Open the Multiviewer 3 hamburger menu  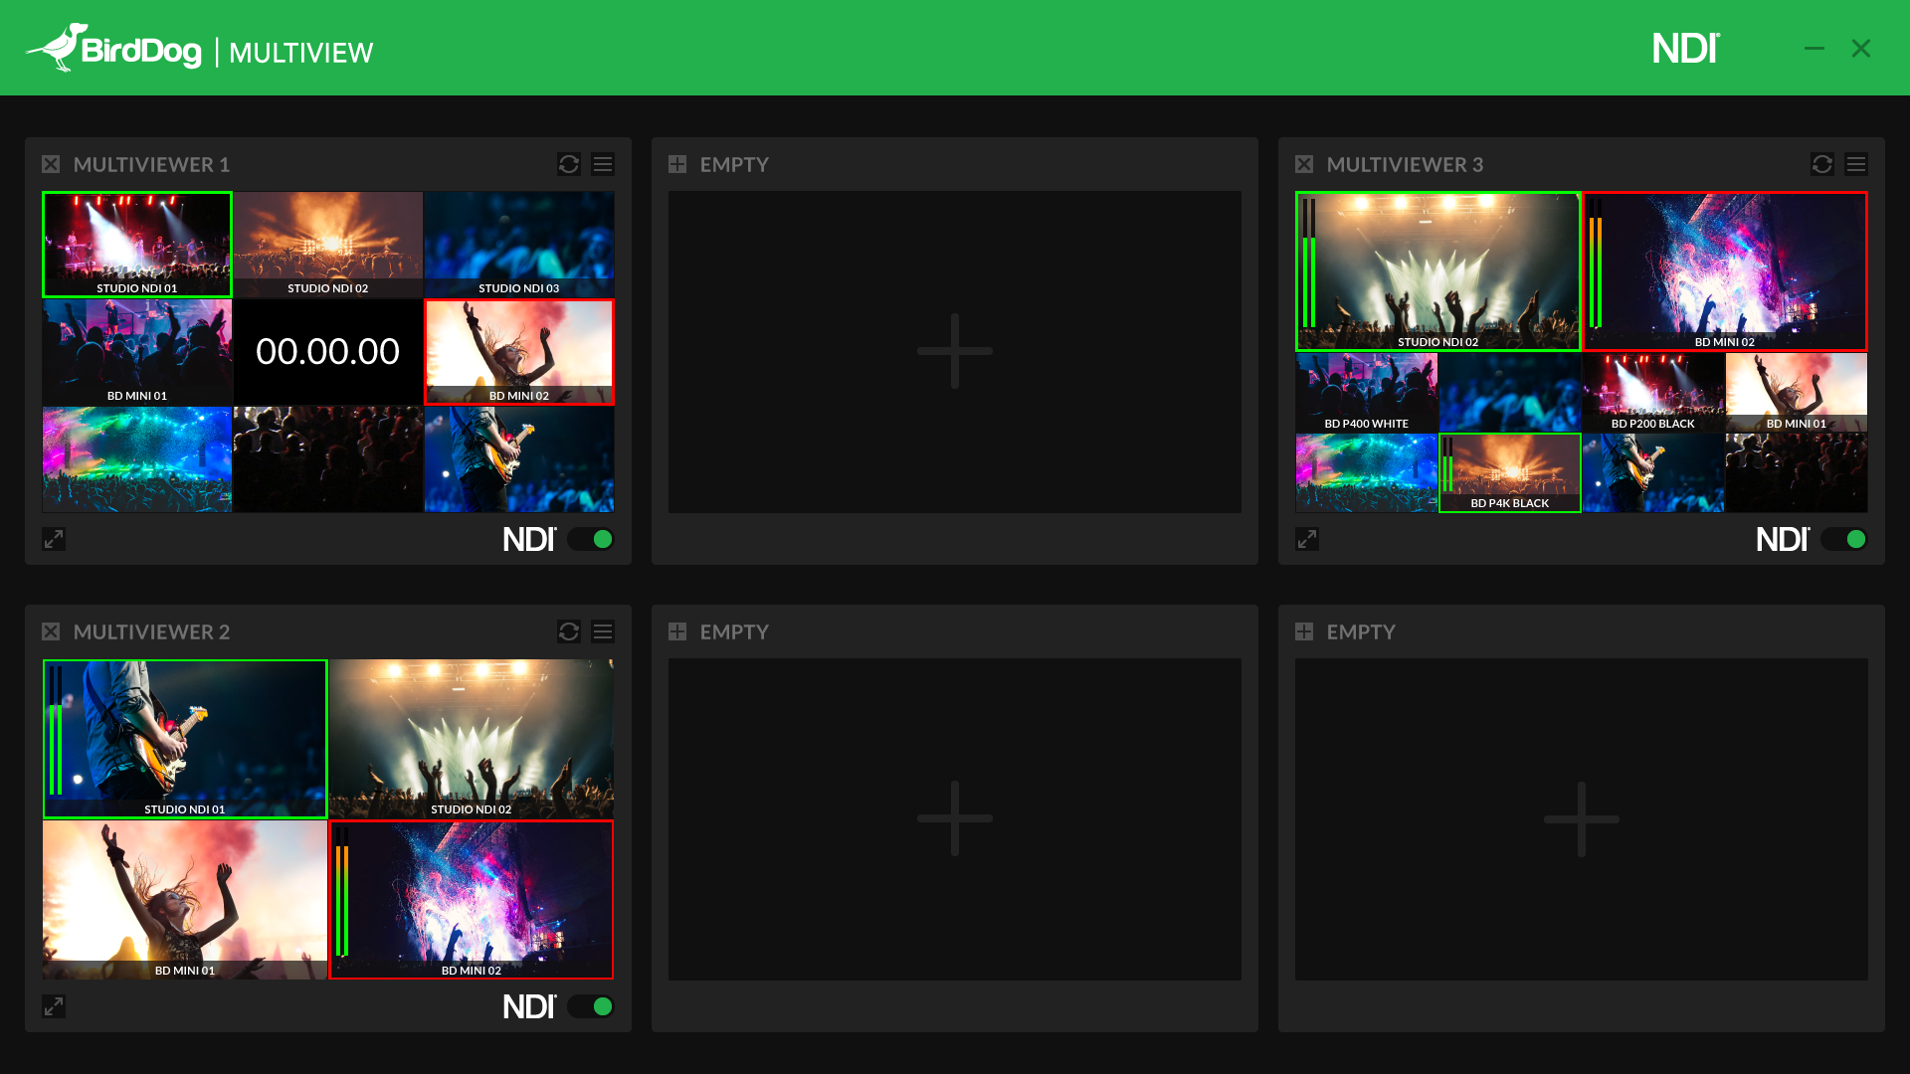(1856, 164)
